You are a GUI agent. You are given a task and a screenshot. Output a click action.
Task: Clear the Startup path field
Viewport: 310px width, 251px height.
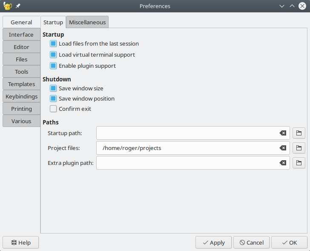(x=283, y=133)
